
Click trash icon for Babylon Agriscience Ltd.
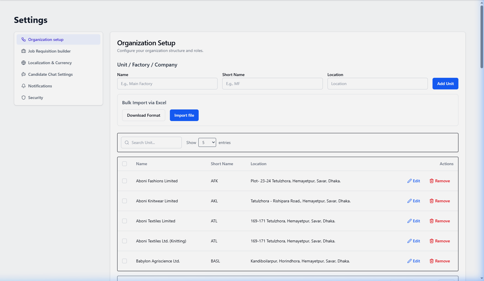tap(432, 261)
